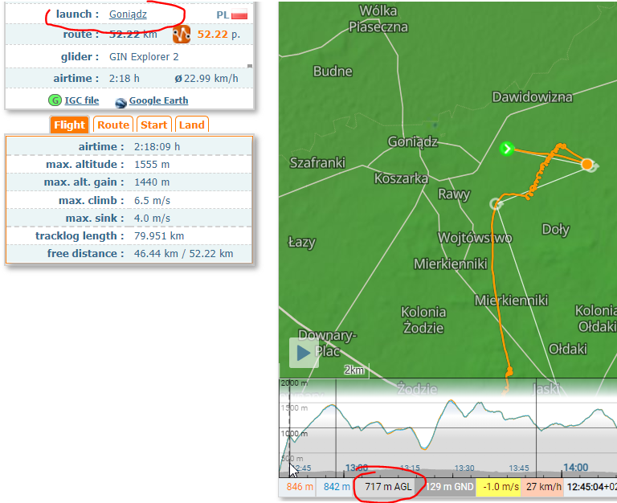Click the max. altitude 1555 m value

[x=152, y=164]
